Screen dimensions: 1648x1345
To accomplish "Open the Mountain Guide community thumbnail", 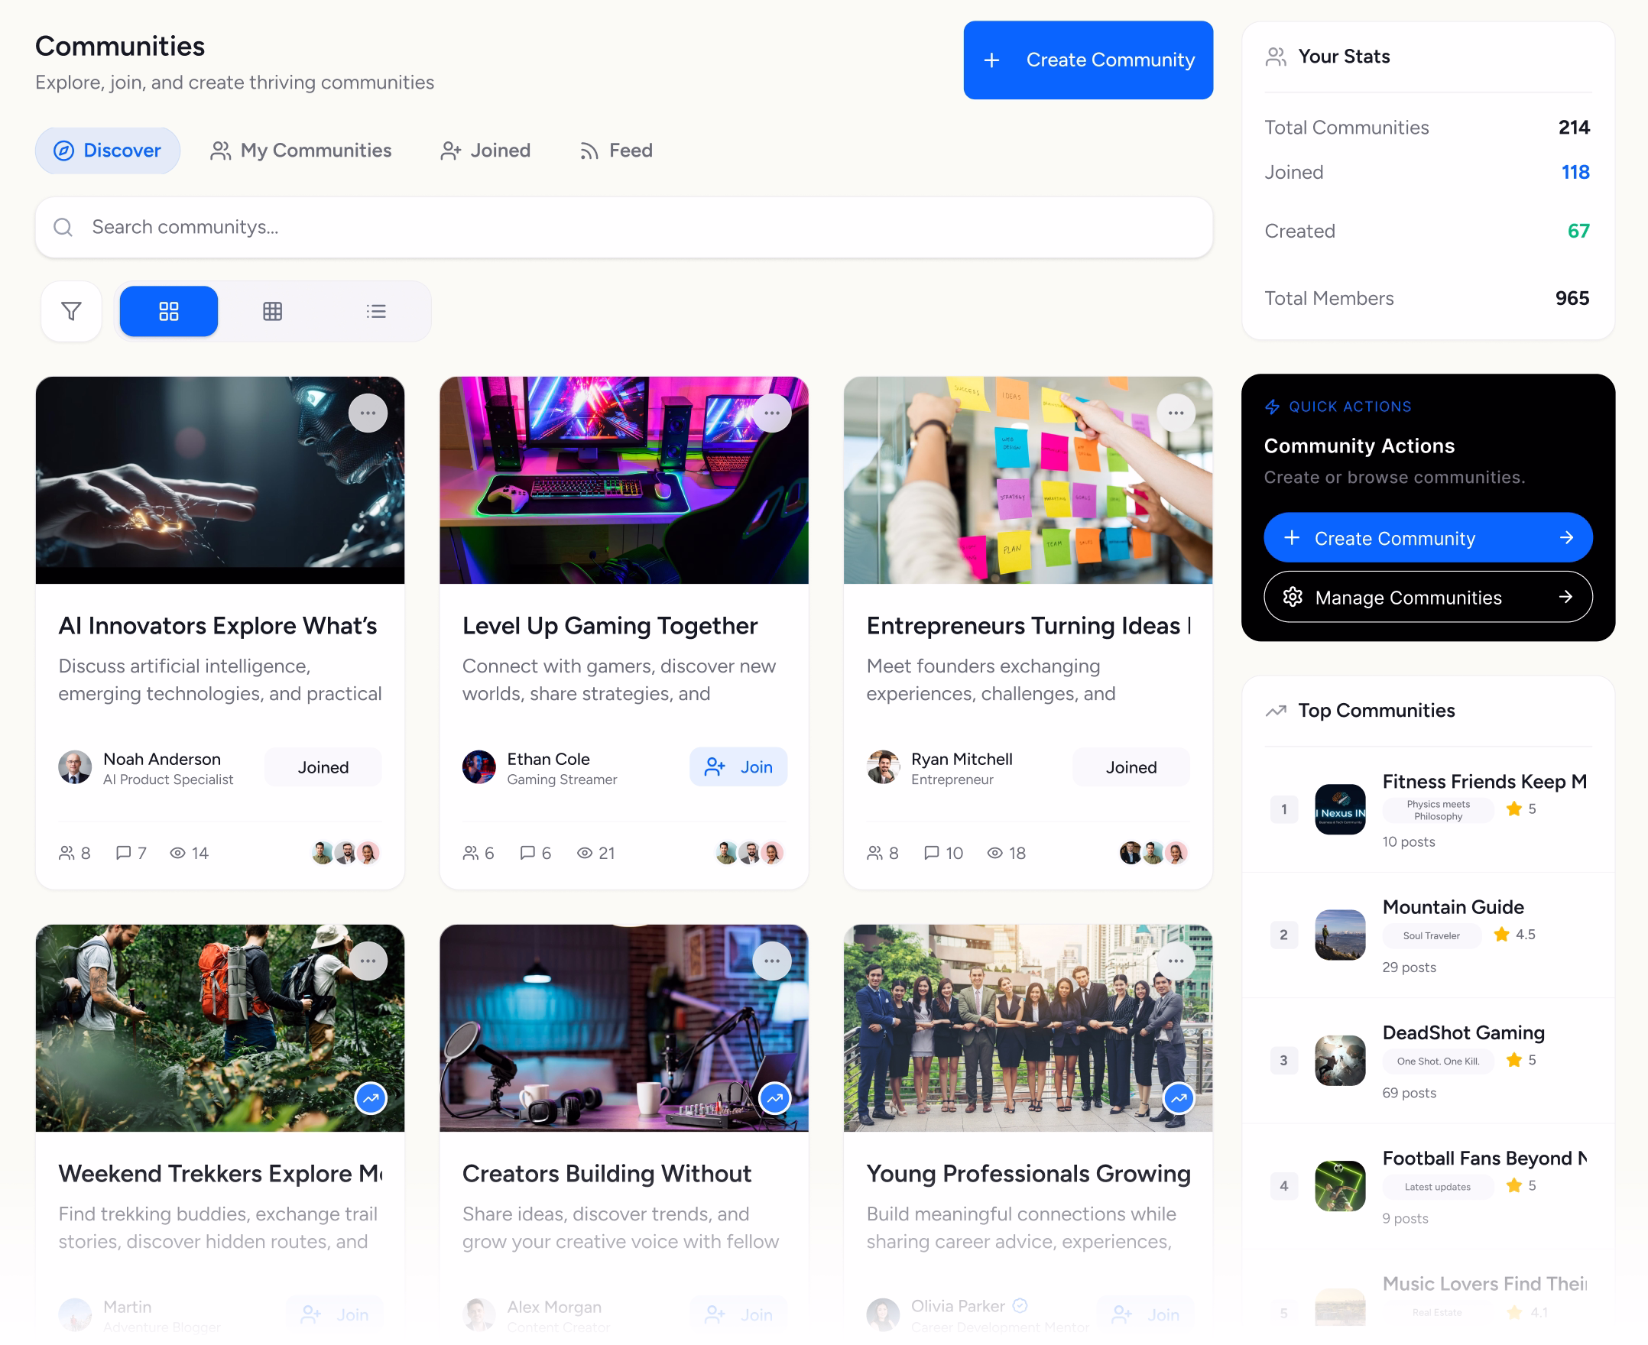I will [1341, 935].
